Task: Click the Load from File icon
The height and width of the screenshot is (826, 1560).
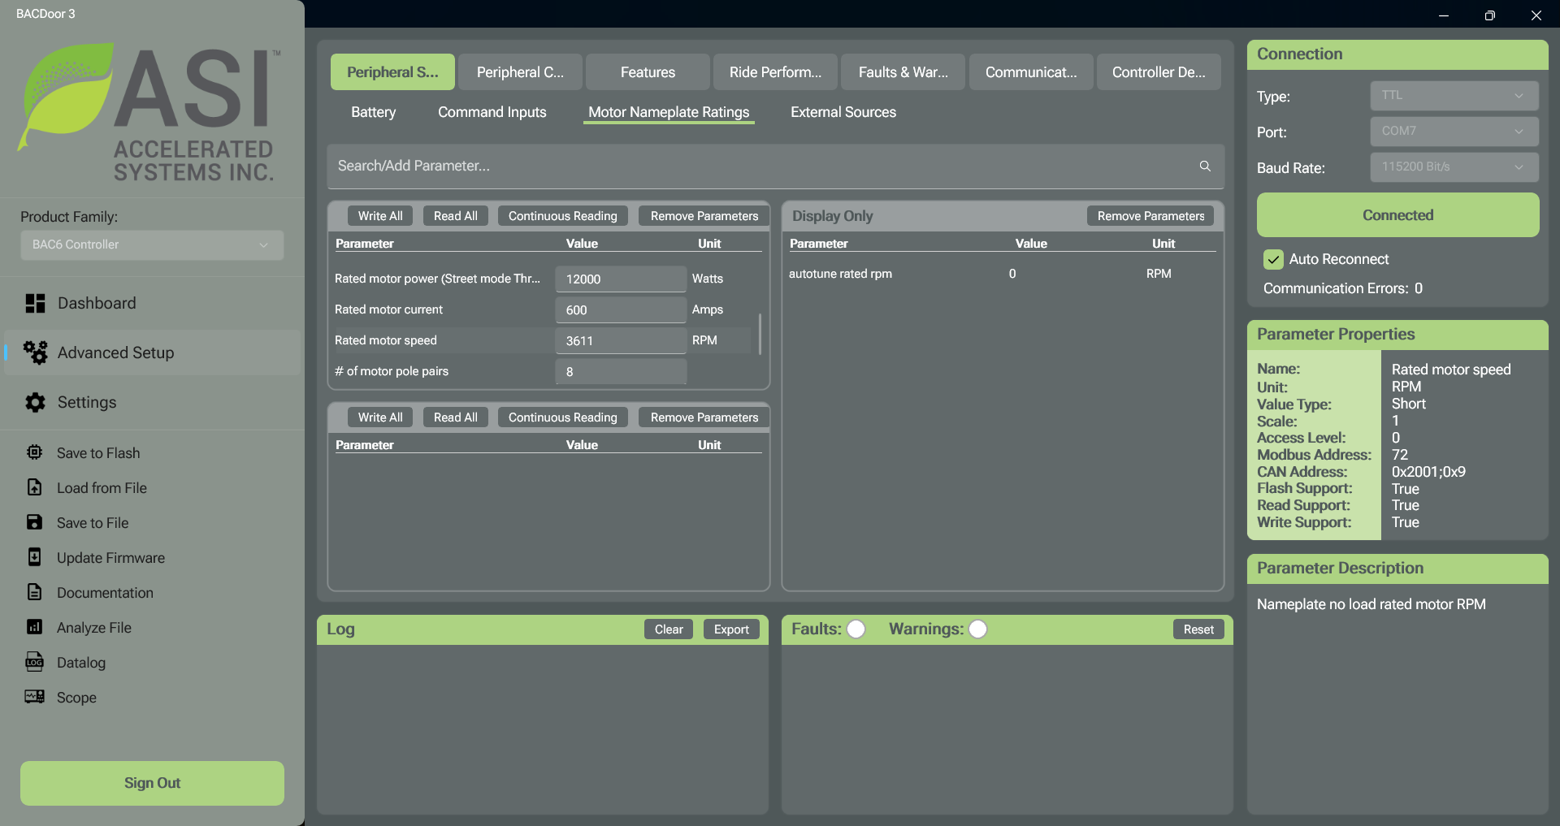Action: (34, 487)
